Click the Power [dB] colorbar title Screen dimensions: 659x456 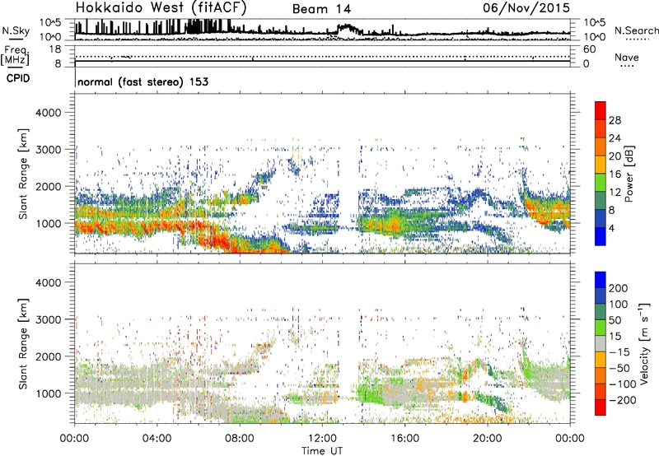pos(629,174)
